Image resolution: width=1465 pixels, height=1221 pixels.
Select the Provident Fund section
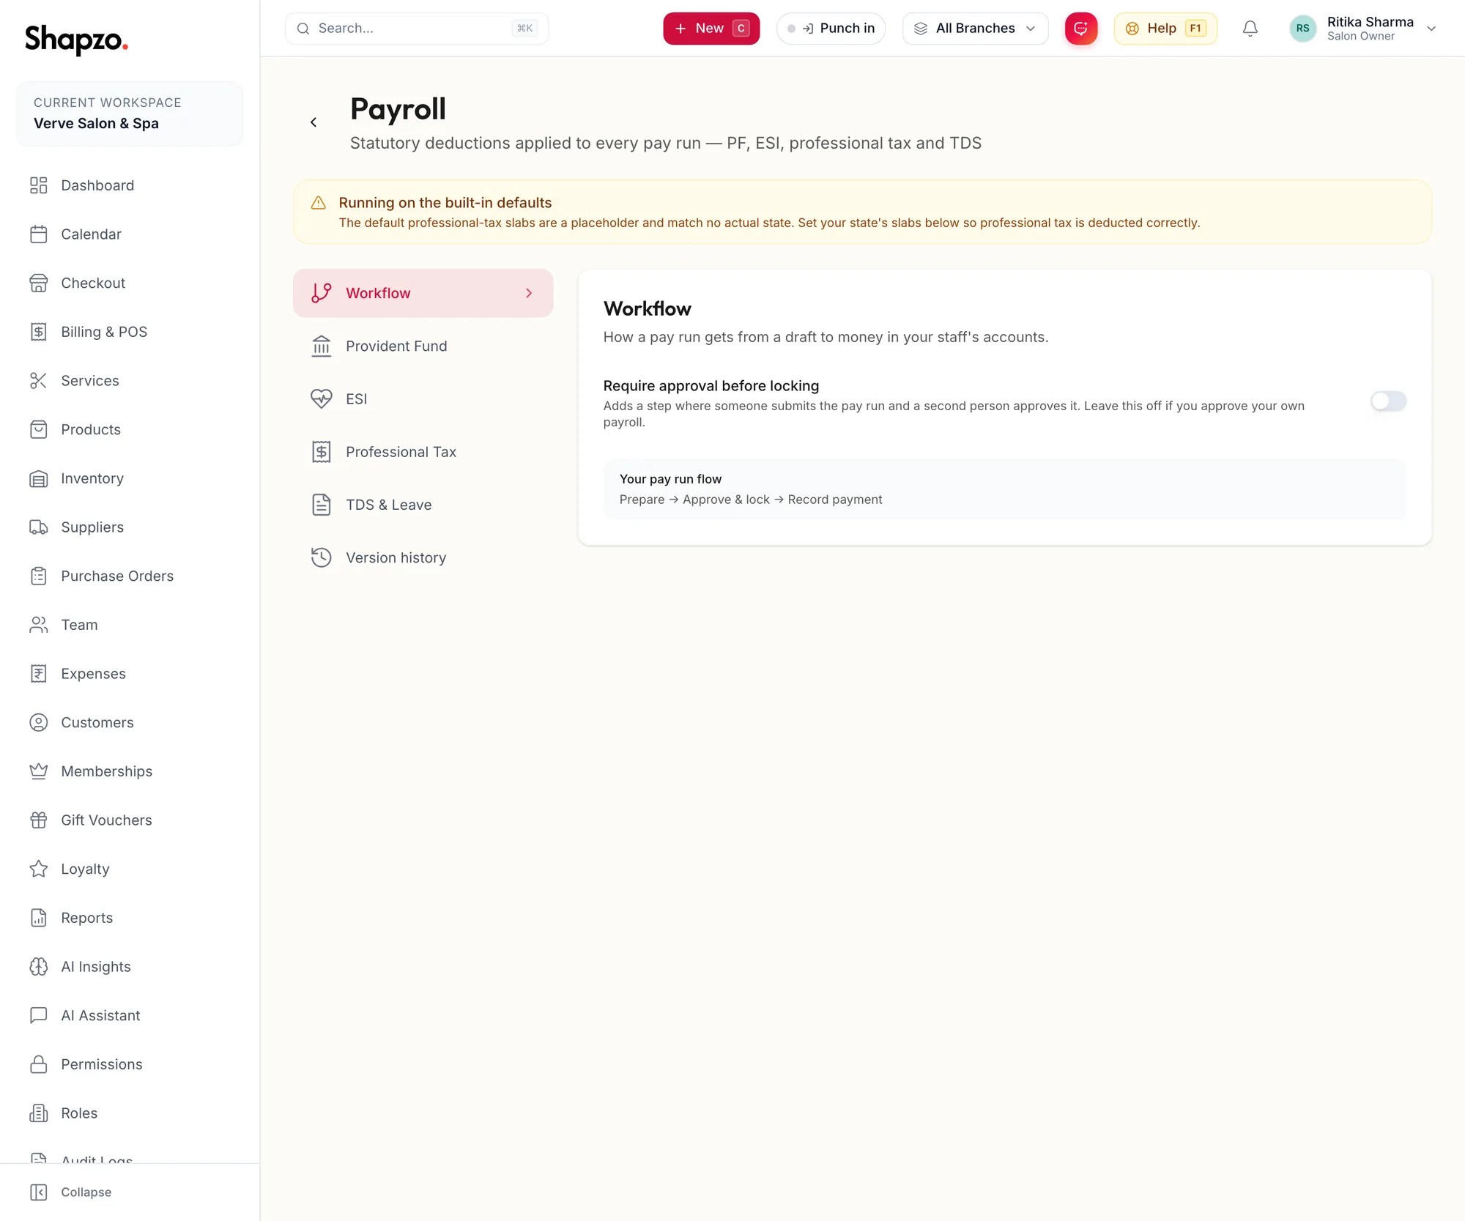[x=423, y=346]
